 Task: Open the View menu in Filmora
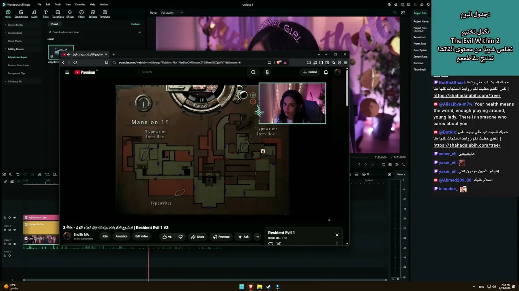(67, 4)
